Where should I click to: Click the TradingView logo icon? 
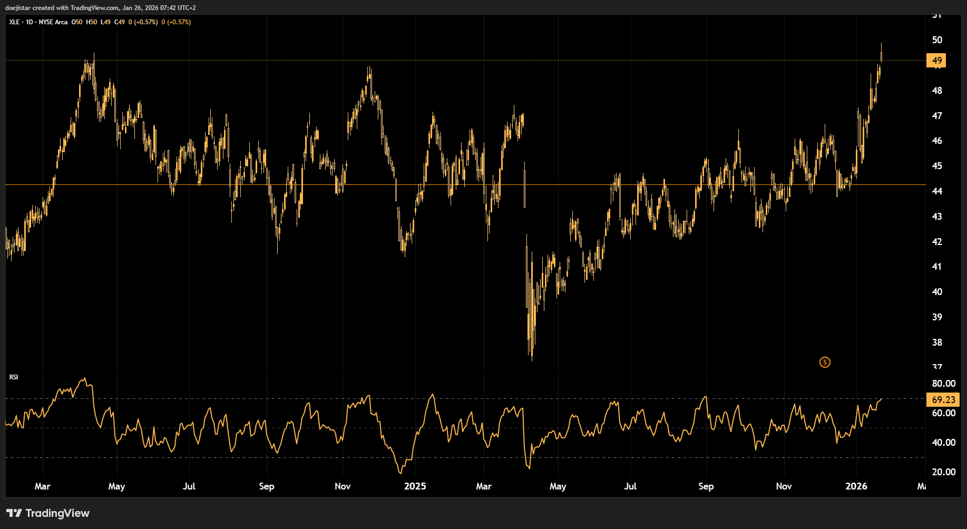pos(14,513)
